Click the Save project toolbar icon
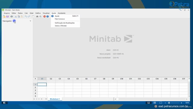The height and width of the screenshot is (109, 193). (x=8, y=16)
